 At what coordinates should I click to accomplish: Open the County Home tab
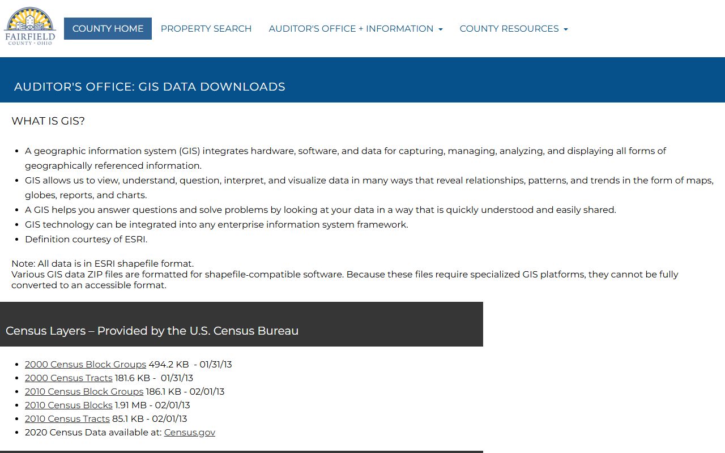click(108, 28)
